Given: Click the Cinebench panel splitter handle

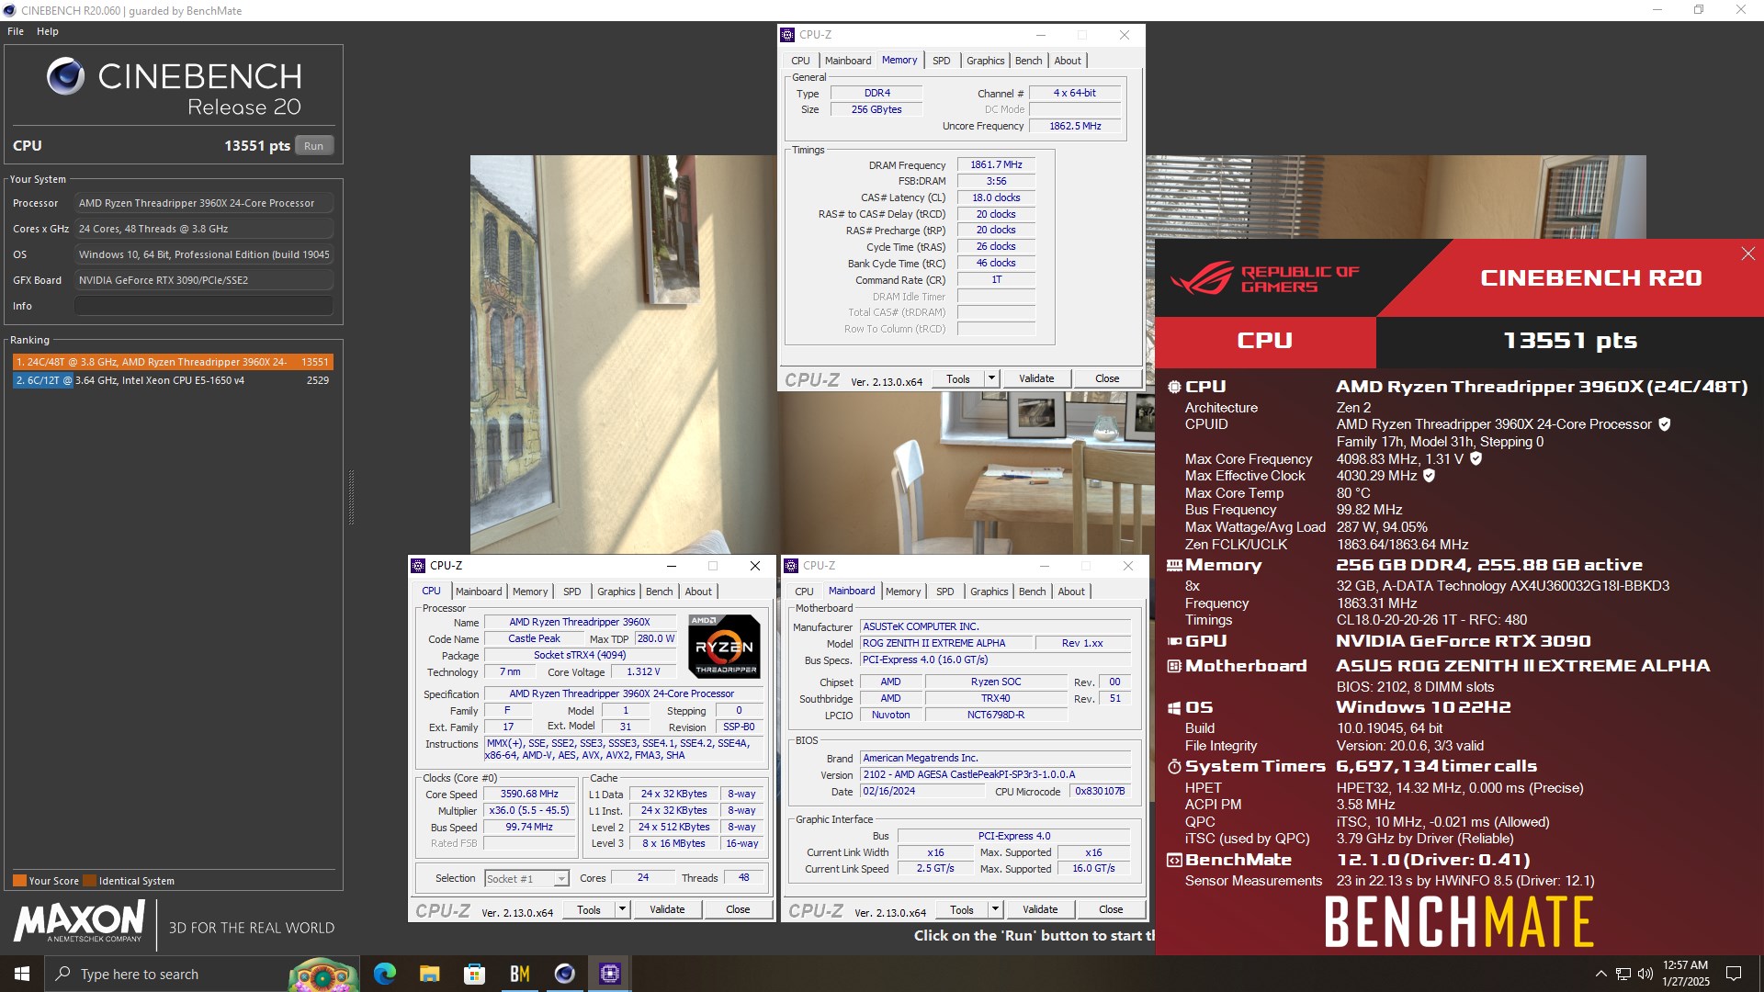Looking at the screenshot, I should [x=351, y=497].
